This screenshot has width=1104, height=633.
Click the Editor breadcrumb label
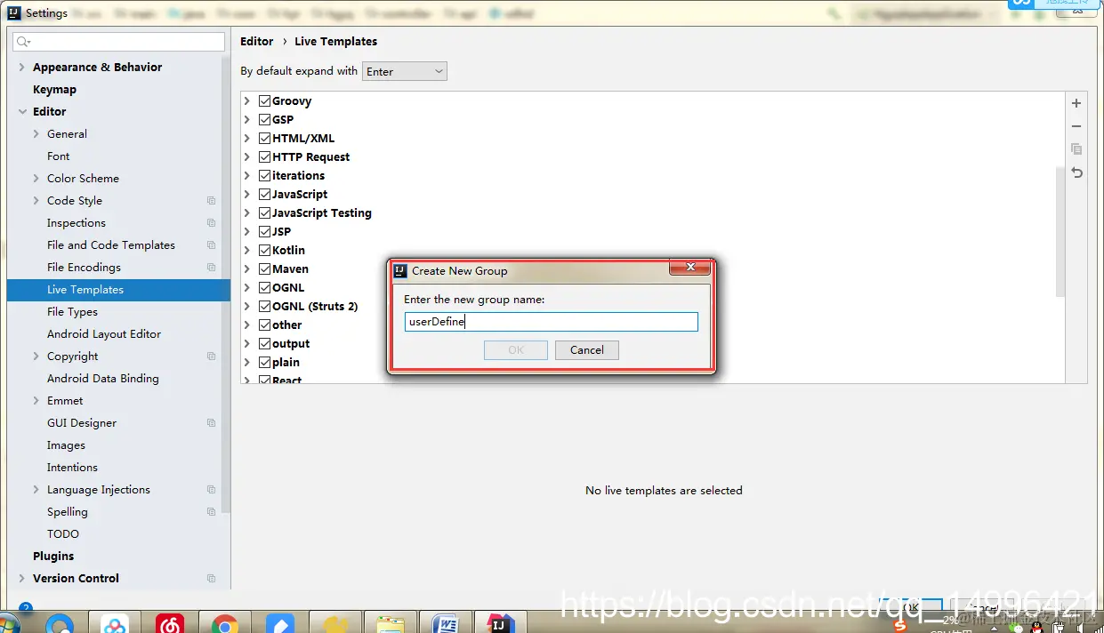pos(257,42)
